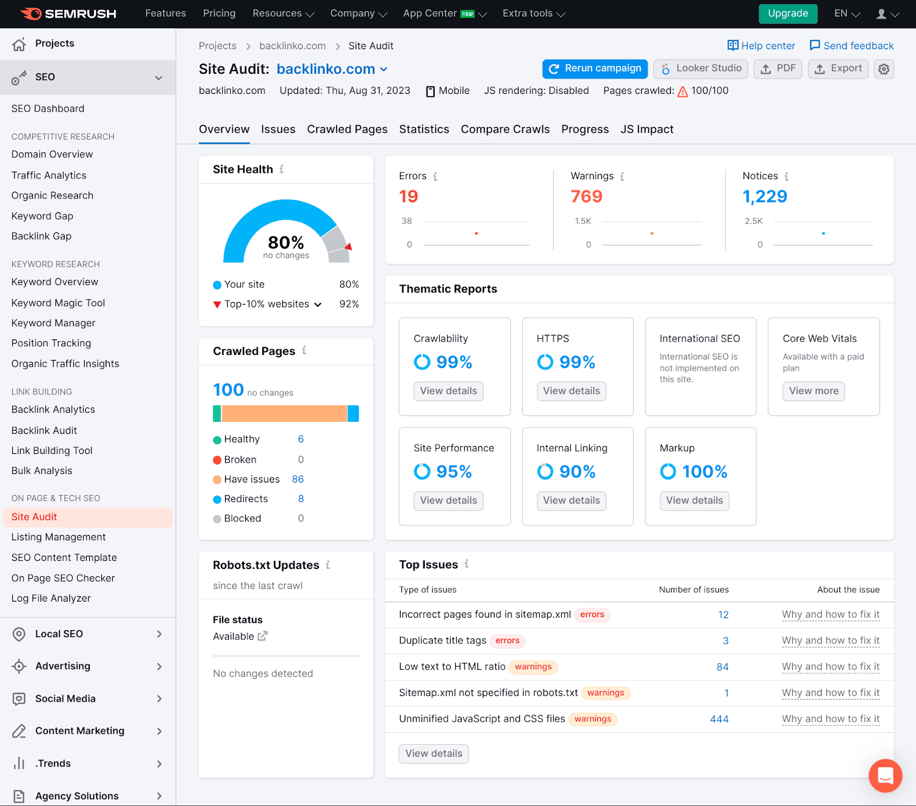This screenshot has height=806, width=916.
Task: Click Errors info icon
Action: (435, 176)
